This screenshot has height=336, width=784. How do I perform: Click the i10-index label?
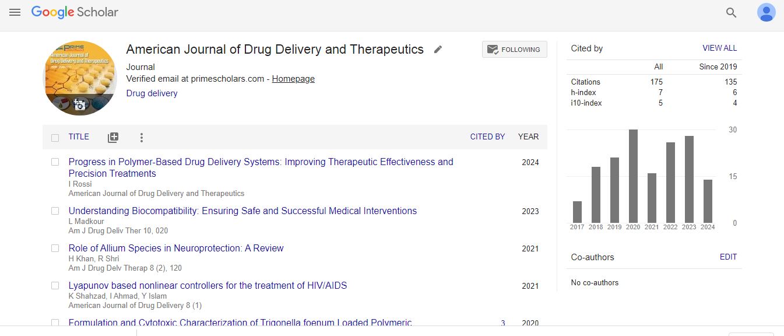click(586, 103)
